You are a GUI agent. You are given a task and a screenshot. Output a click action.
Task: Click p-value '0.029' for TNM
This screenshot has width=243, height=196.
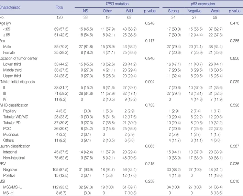pos(235,82)
